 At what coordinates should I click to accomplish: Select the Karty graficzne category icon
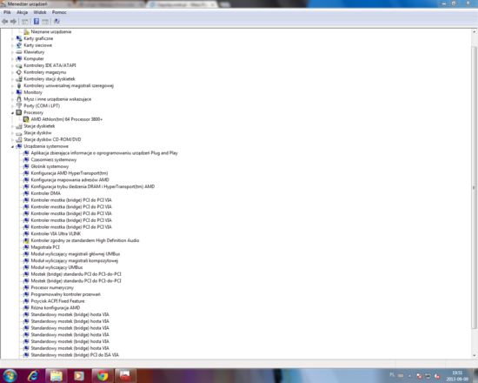point(19,38)
